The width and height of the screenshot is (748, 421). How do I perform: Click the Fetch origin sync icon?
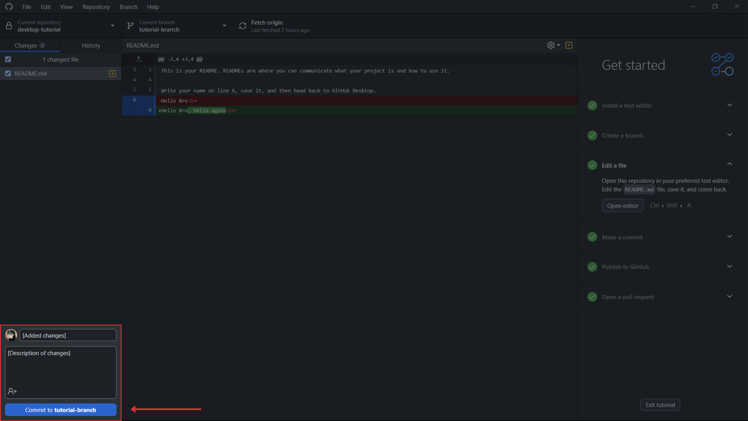[243, 26]
